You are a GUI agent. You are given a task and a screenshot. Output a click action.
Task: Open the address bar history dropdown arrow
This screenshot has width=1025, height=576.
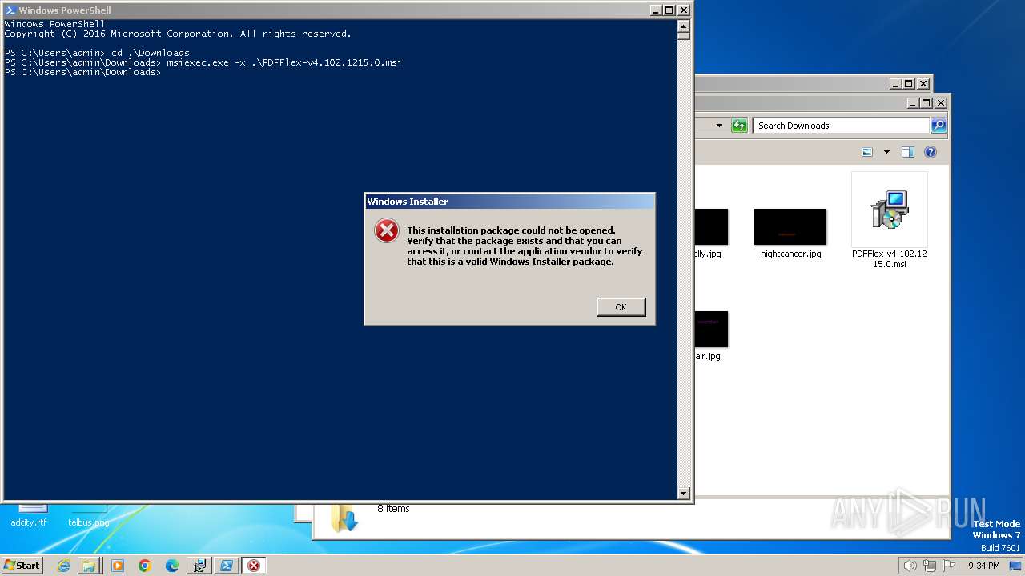pyautogui.click(x=719, y=126)
